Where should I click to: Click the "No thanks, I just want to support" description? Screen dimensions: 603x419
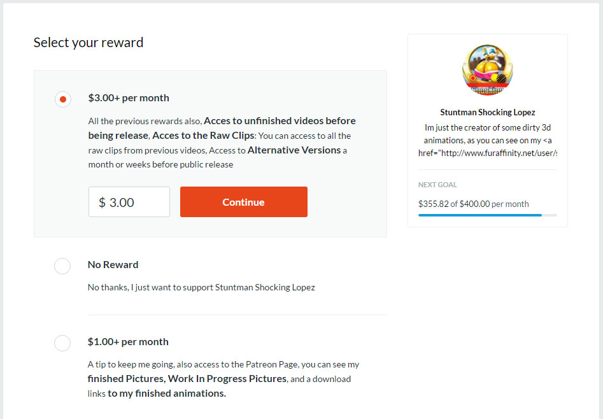(201, 287)
